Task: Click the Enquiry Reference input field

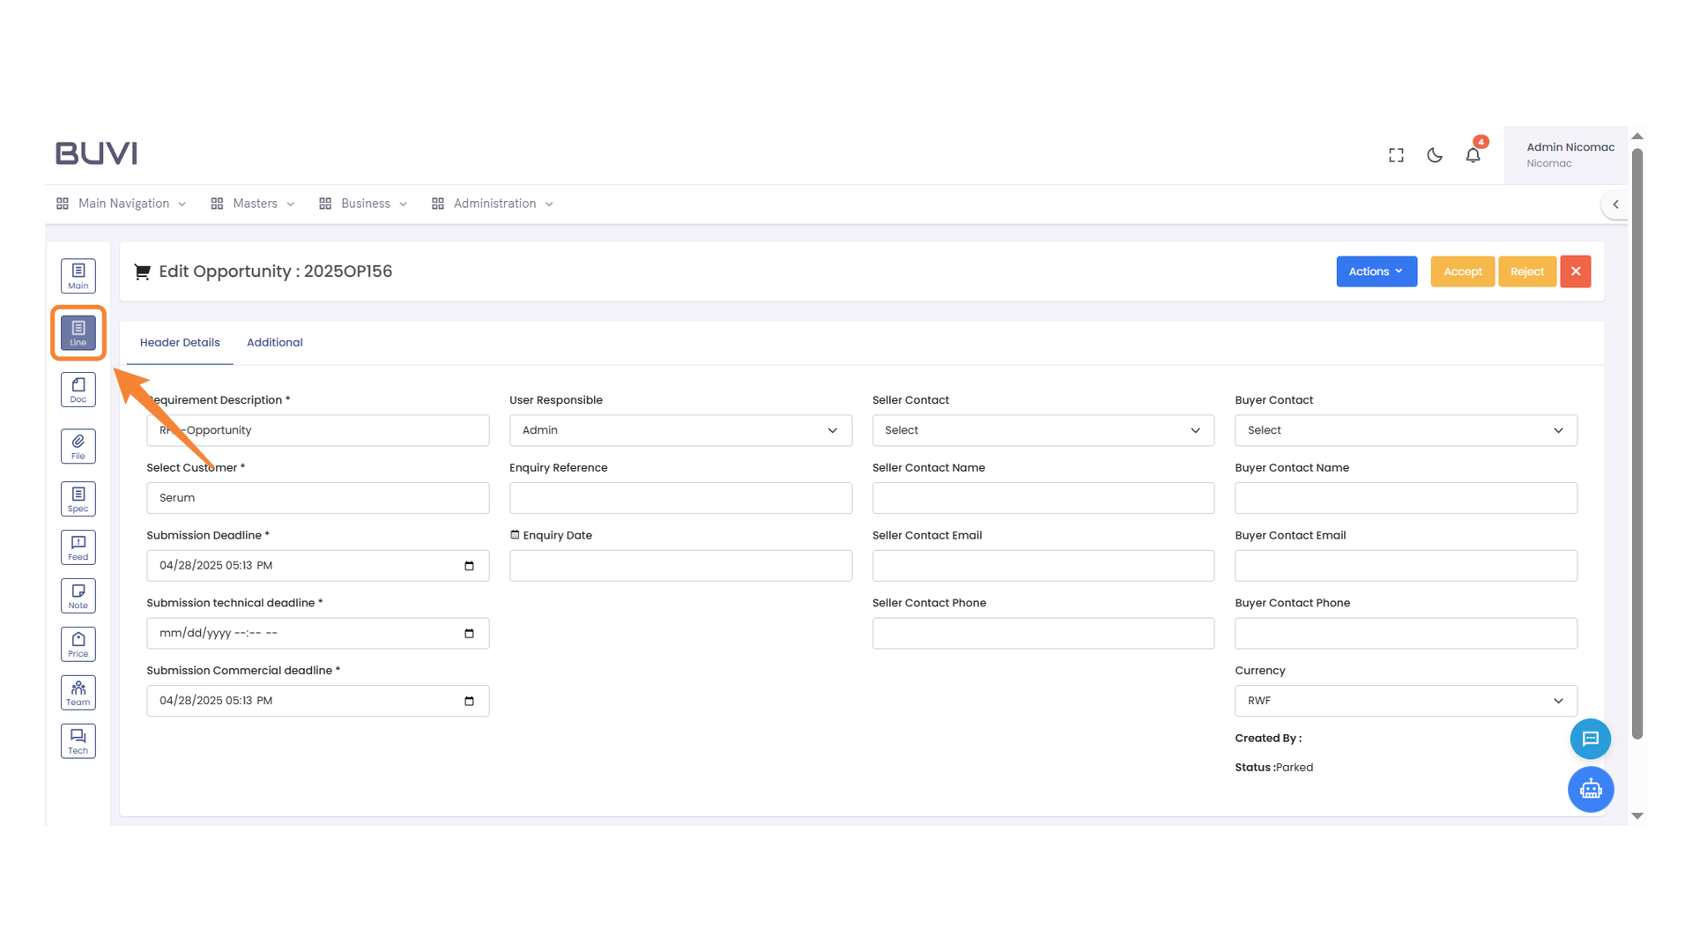Action: [680, 498]
